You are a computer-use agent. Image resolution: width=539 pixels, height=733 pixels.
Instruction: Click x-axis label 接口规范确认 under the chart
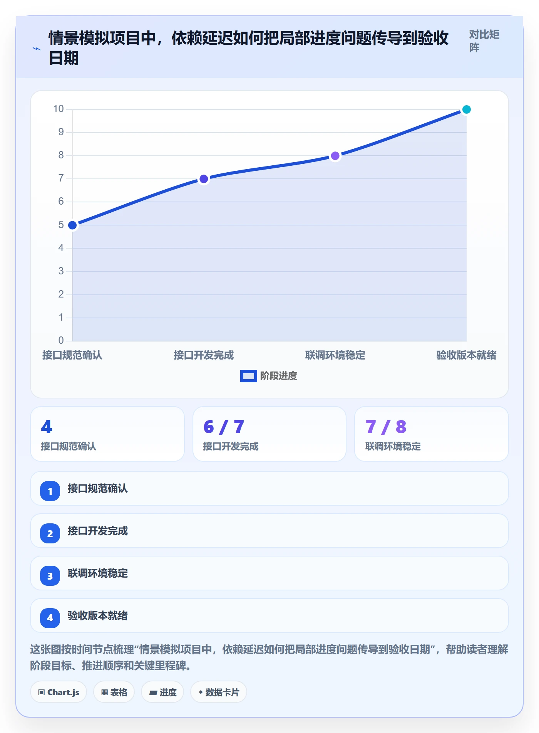[x=72, y=355]
